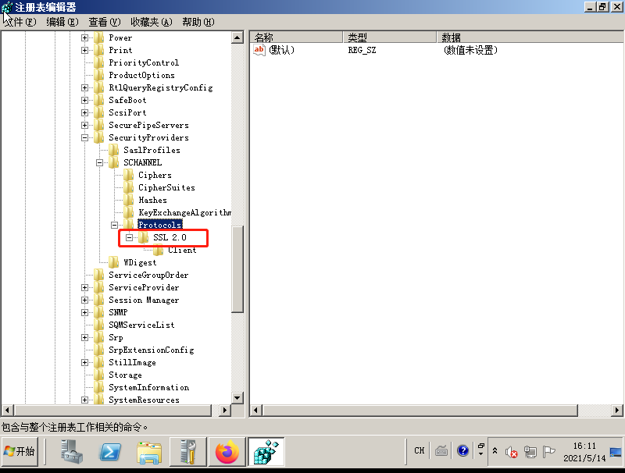The height and width of the screenshot is (473, 625).
Task: Toggle the CH language indicator
Action: click(x=419, y=450)
